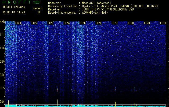
Task: Click the HROFFT 1.0.0 program title
Action: [x=21, y=2]
